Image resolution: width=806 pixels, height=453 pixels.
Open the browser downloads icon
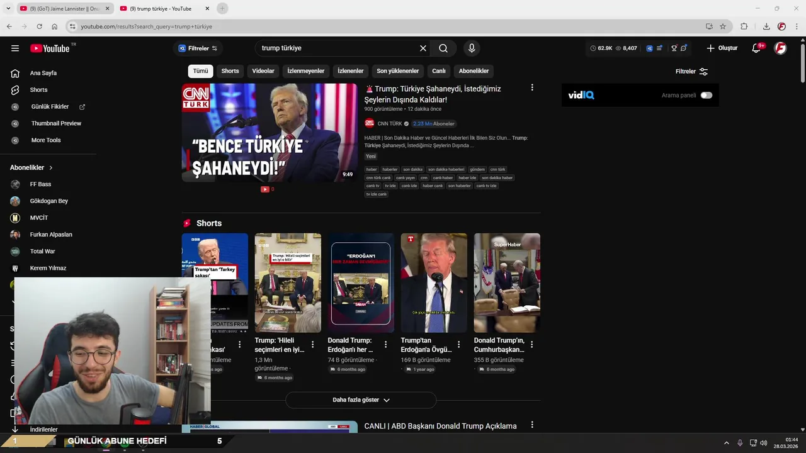click(766, 26)
